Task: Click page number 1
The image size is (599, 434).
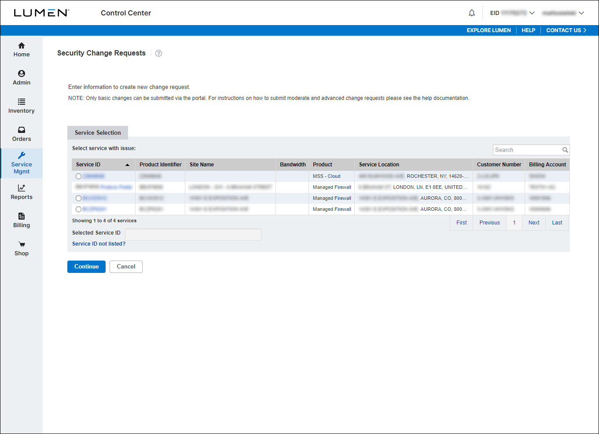Action: (x=514, y=223)
